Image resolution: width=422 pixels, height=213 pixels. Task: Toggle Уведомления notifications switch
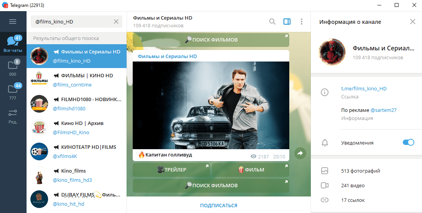click(408, 143)
